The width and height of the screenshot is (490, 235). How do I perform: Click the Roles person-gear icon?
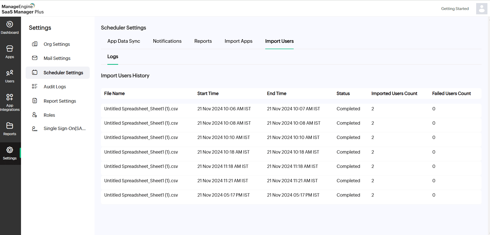pos(35,115)
